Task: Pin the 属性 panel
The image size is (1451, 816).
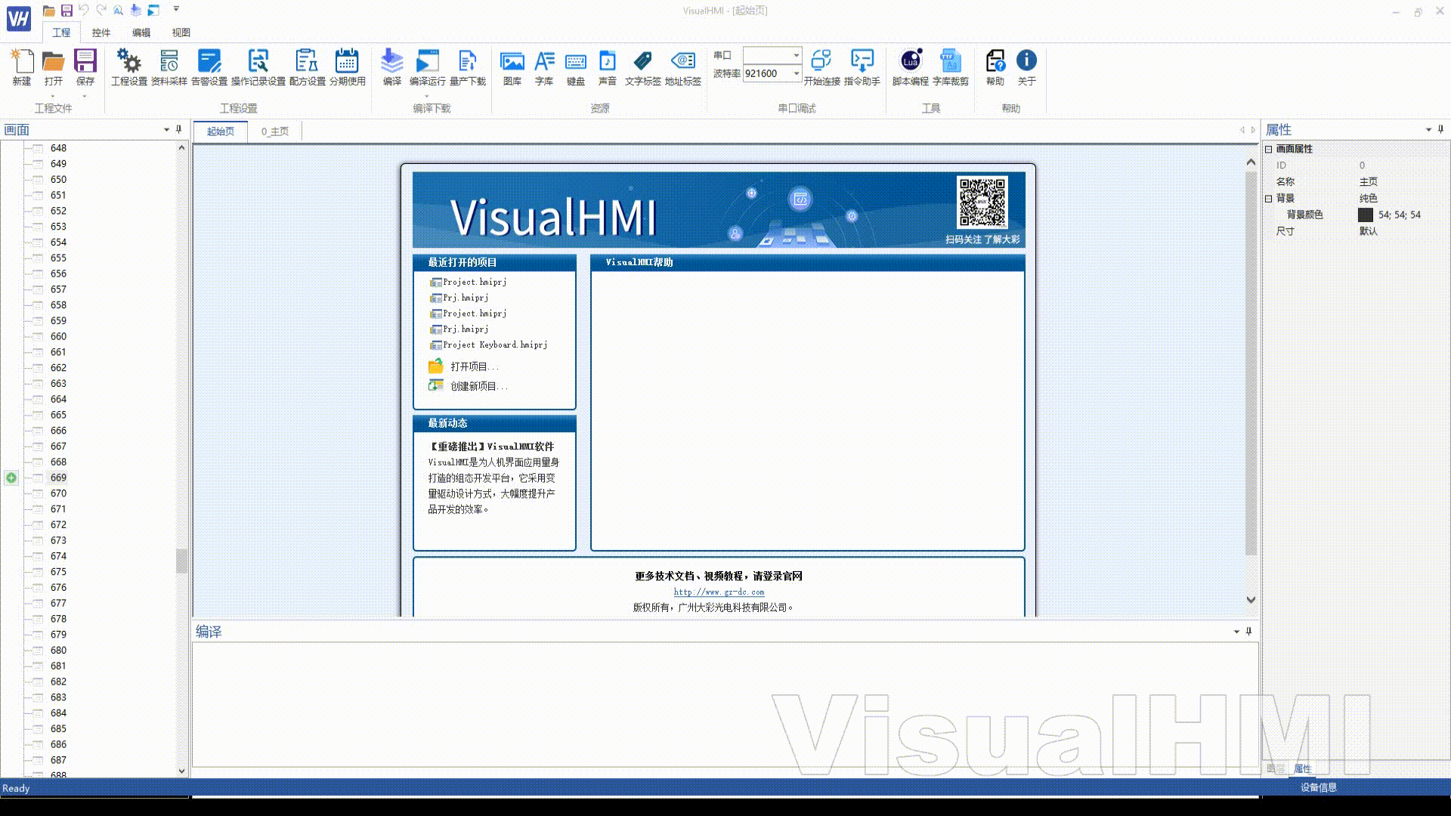Action: (x=1440, y=129)
